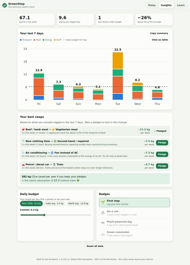Click the Food legend orange dot
The image size is (190, 265).
tap(34, 40)
